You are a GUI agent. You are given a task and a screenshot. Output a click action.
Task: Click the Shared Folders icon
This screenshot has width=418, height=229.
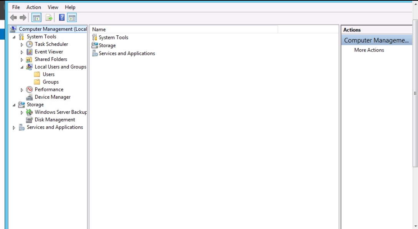29,59
